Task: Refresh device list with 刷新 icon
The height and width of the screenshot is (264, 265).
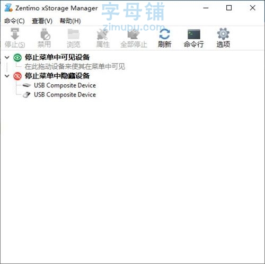Action: click(164, 34)
